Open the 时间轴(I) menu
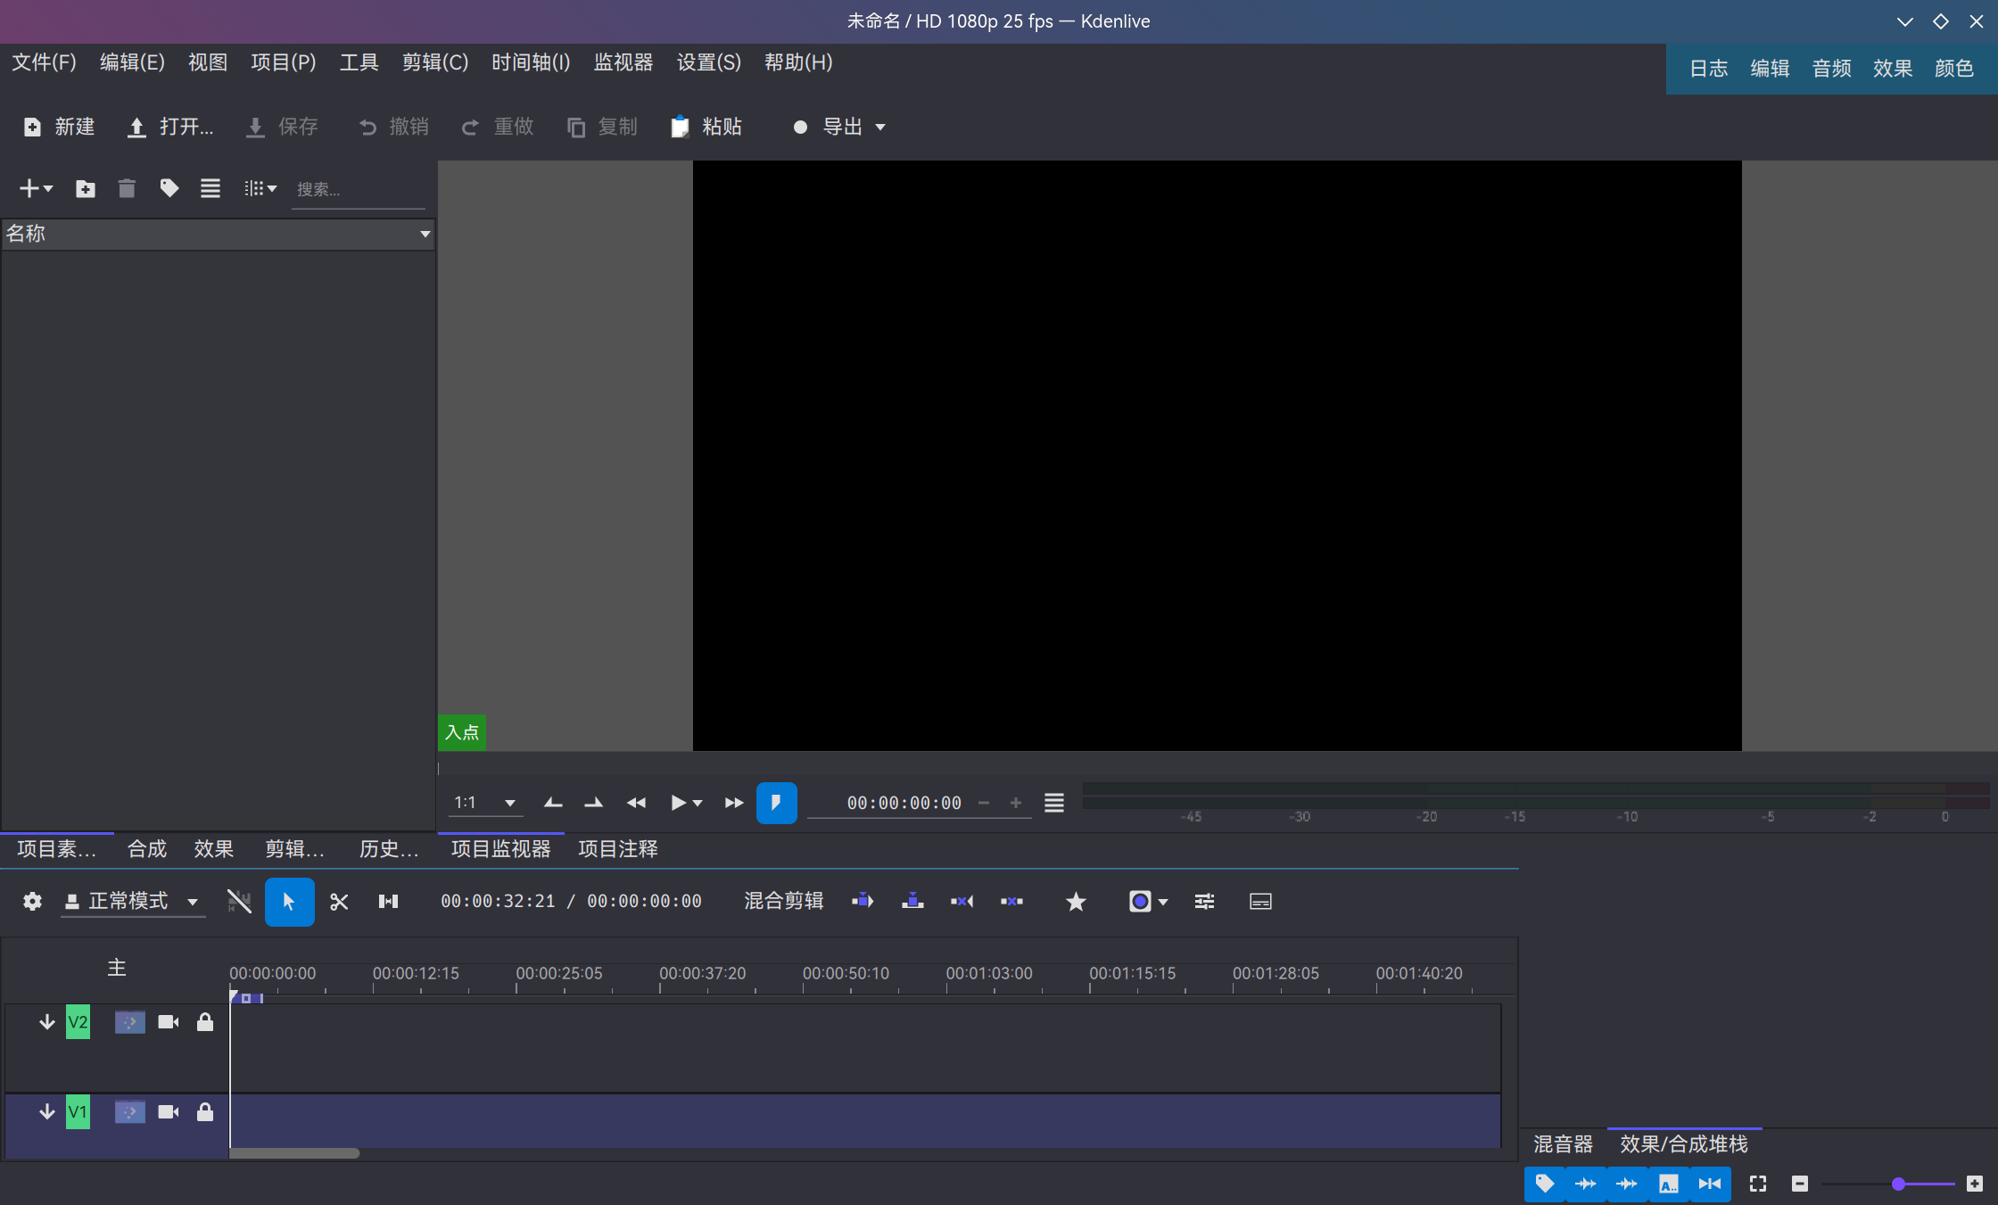The height and width of the screenshot is (1205, 1998). click(530, 62)
